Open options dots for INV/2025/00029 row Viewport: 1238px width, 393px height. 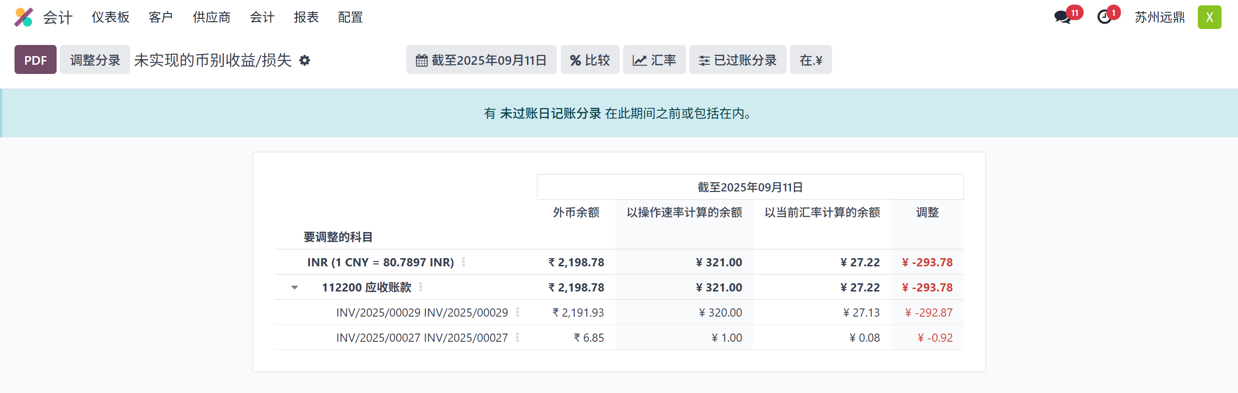tap(517, 312)
